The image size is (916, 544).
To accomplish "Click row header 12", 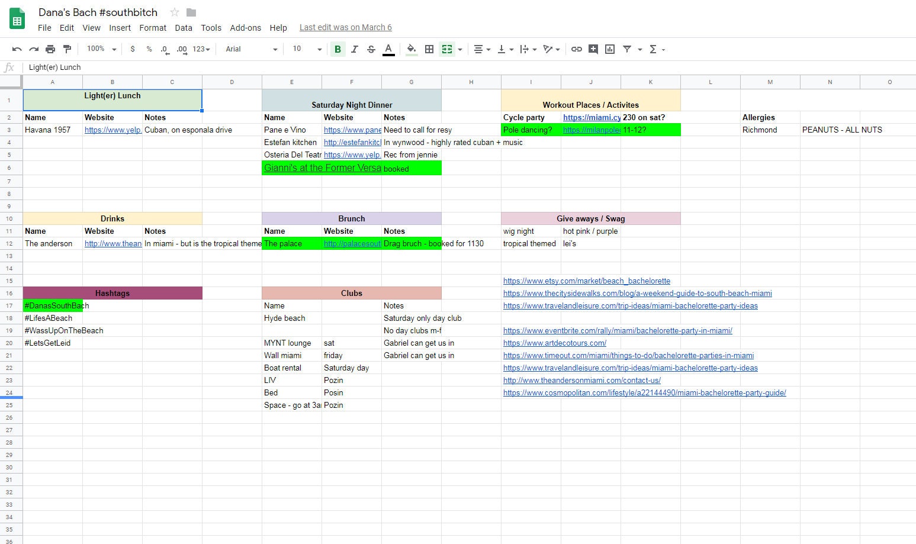I will (9, 243).
